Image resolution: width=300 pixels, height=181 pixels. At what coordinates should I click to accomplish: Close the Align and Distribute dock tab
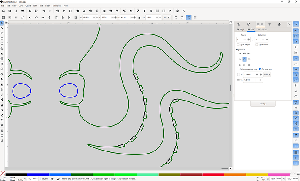click(x=262, y=24)
